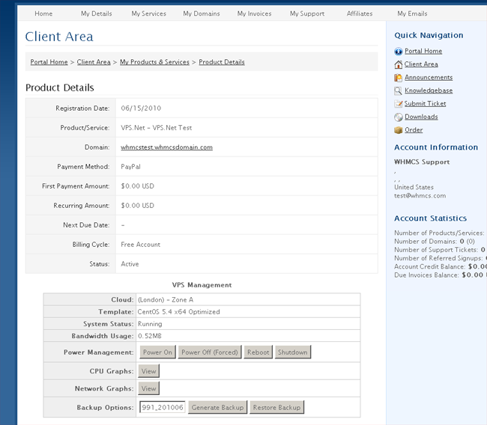Click the Due Invoices Balance statistic

pyautogui.click(x=441, y=275)
